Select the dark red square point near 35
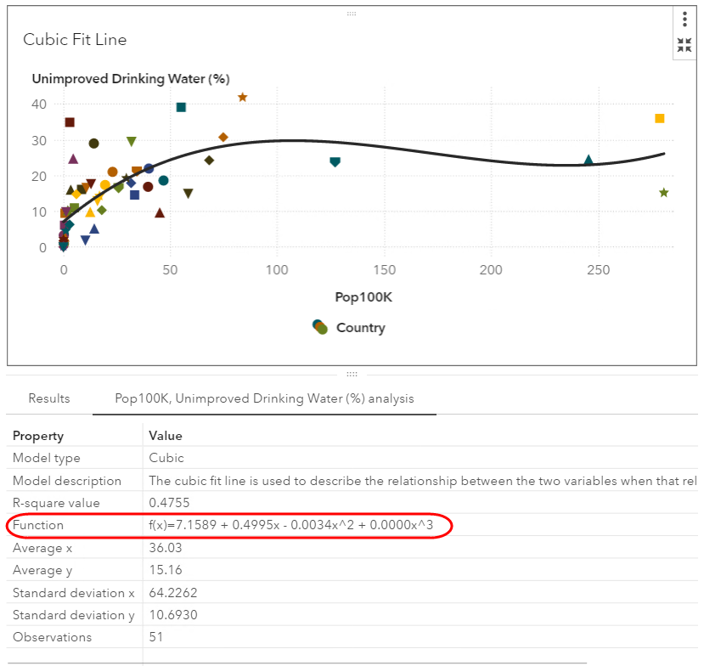Viewport: 704px width, 666px height. coord(70,122)
